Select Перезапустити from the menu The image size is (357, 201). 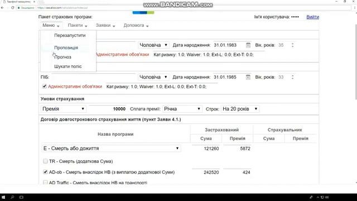(x=70, y=35)
